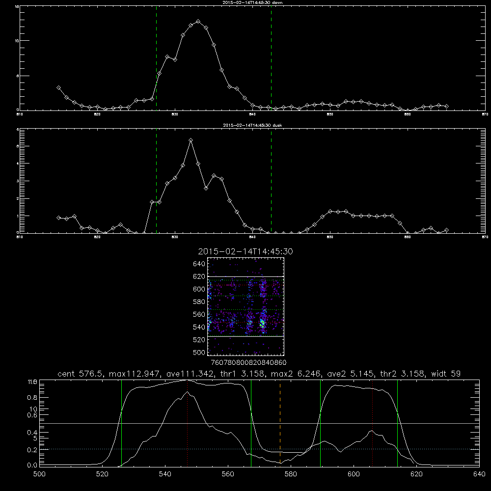Click the 'thr1 3.158' stats entry
Screen dimensions: 491x491
243,374
